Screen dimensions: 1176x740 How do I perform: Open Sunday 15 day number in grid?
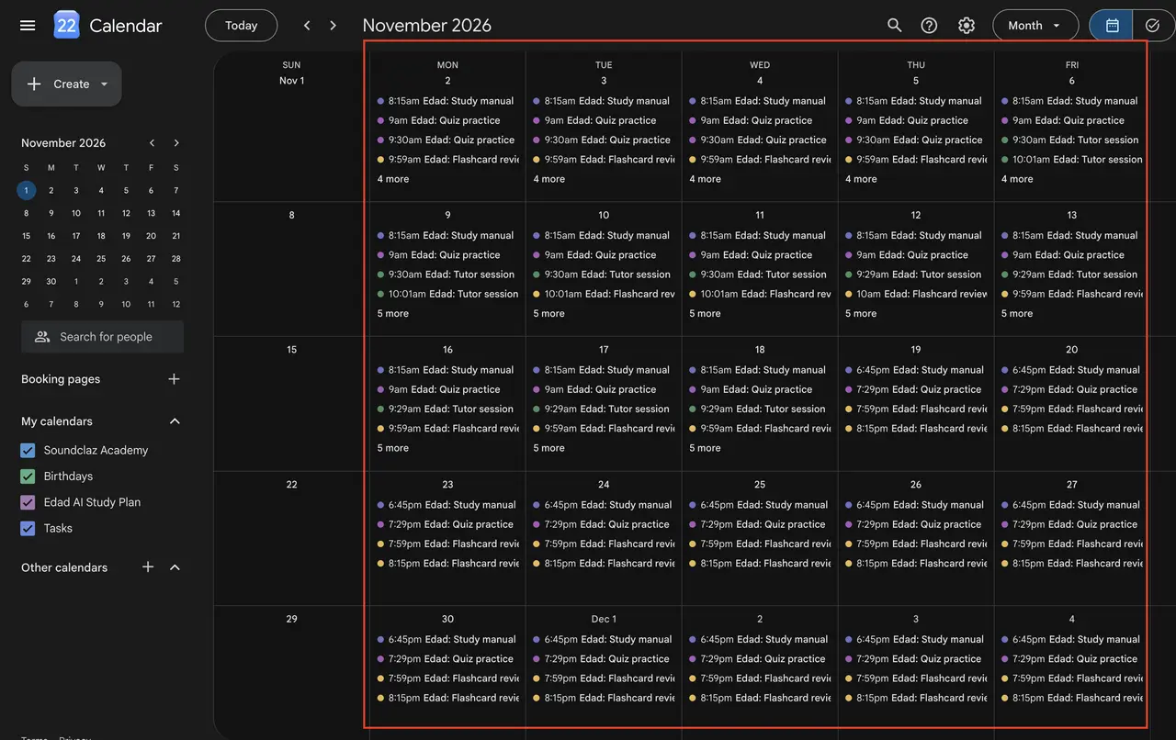click(x=291, y=350)
